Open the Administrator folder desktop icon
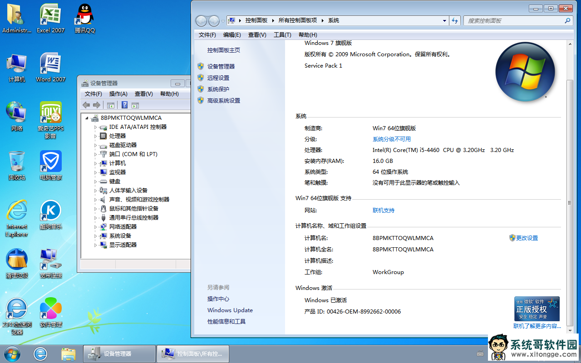581x363 pixels. coord(17,18)
